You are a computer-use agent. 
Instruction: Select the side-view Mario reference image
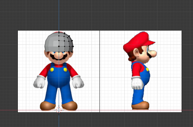(141, 71)
